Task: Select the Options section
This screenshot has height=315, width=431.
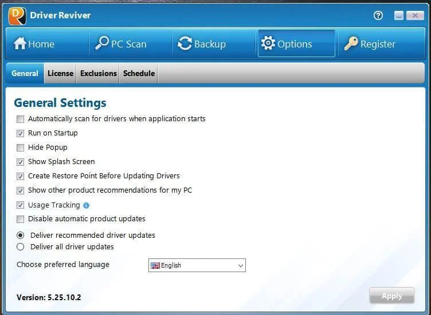Action: click(x=296, y=43)
